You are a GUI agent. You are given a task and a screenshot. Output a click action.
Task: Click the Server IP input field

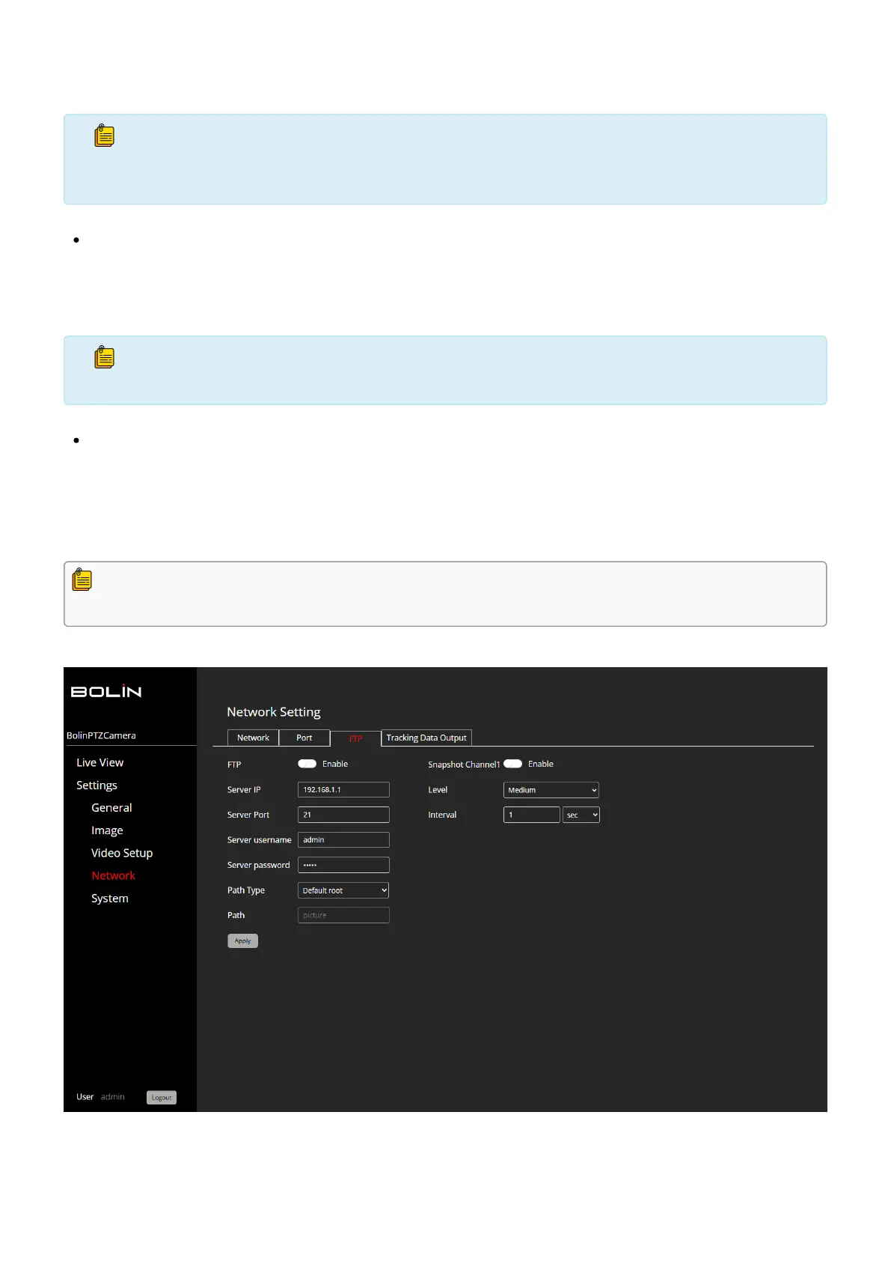[x=343, y=790]
